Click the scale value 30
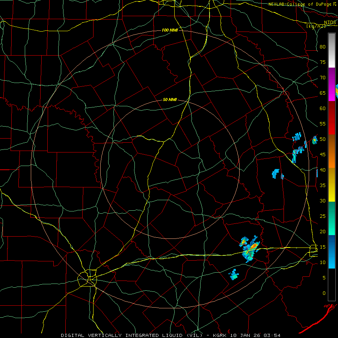The image size is (338, 338). [323, 201]
